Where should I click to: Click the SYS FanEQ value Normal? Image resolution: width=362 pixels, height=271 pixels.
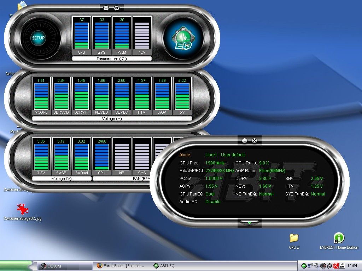pos(318,194)
